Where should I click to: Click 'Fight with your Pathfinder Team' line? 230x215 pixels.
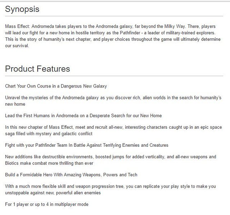[x=87, y=145]
